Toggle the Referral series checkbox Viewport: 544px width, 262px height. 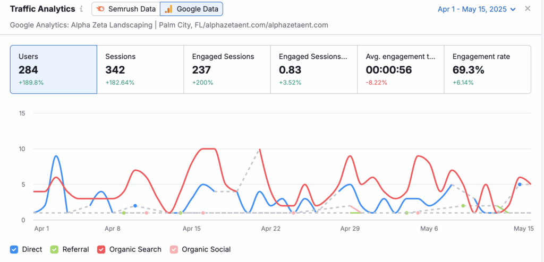click(54, 249)
